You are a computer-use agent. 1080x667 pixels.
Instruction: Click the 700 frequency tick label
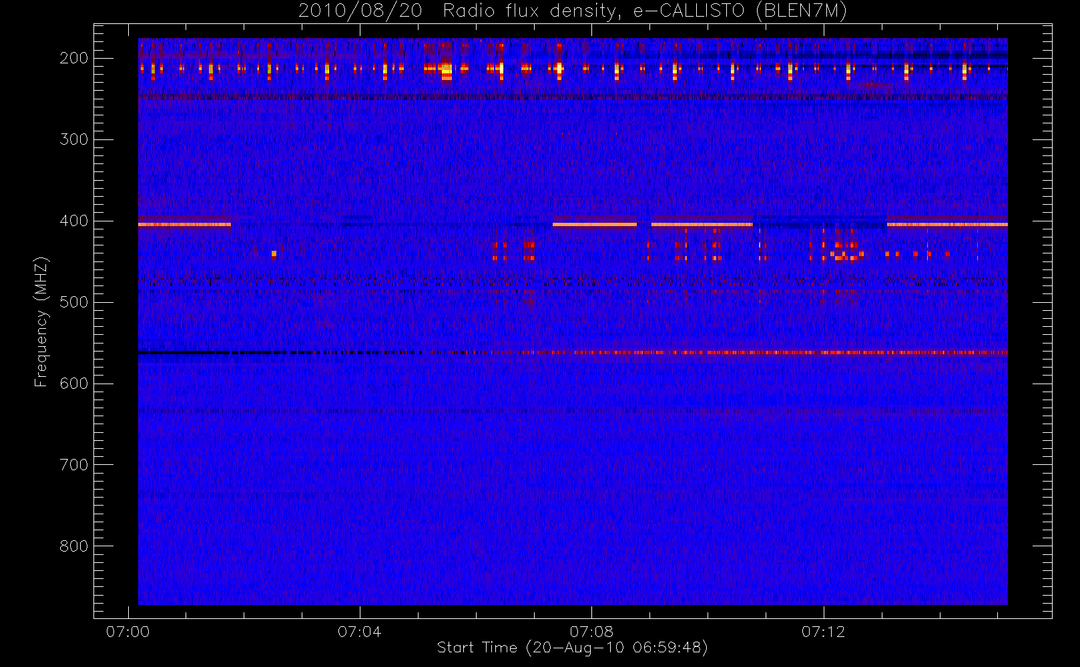click(74, 465)
